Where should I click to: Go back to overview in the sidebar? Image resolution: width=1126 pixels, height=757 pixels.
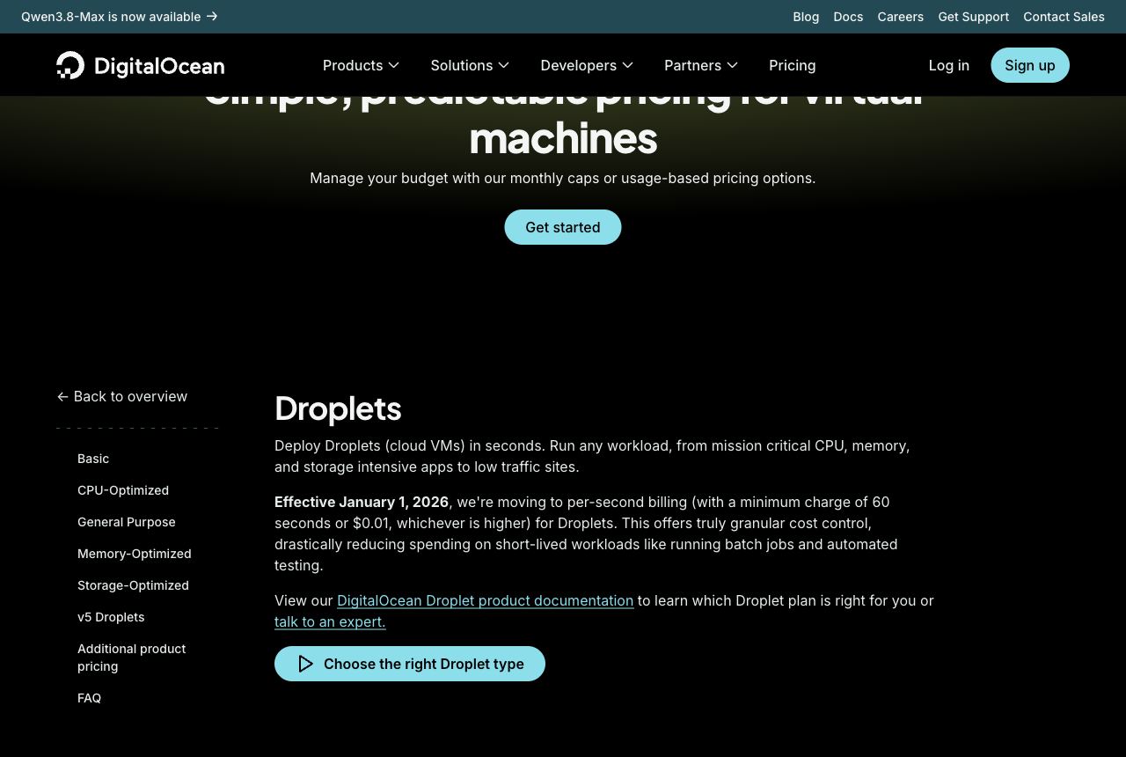(x=122, y=396)
